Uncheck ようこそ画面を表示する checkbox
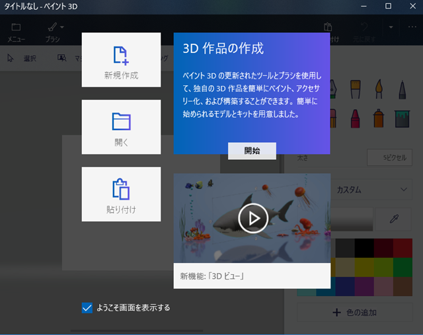The image size is (423, 335). coord(87,308)
